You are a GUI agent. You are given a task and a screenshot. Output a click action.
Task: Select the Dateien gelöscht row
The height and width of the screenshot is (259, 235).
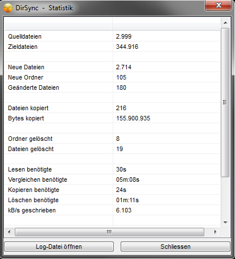tap(112, 149)
